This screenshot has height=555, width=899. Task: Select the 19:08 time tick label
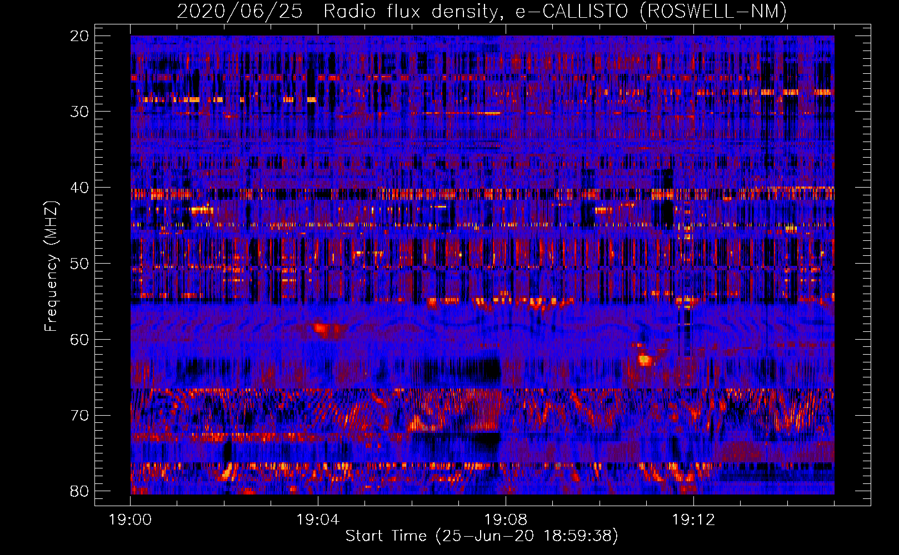click(506, 520)
